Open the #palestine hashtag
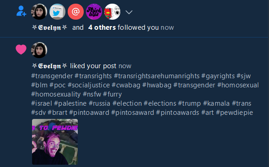This screenshot has width=269, height=167. click(x=70, y=103)
